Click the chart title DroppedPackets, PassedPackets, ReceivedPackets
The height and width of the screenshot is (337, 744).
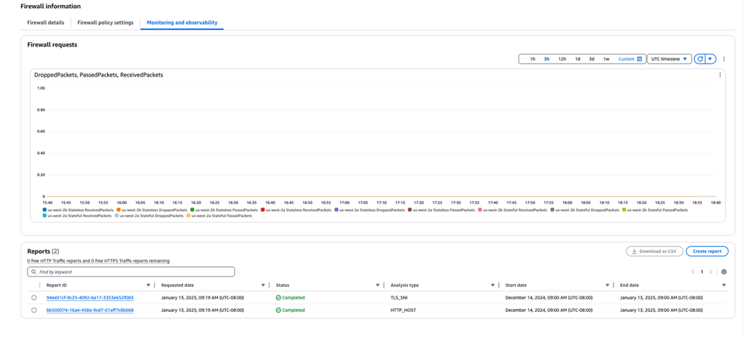pyautogui.click(x=99, y=75)
